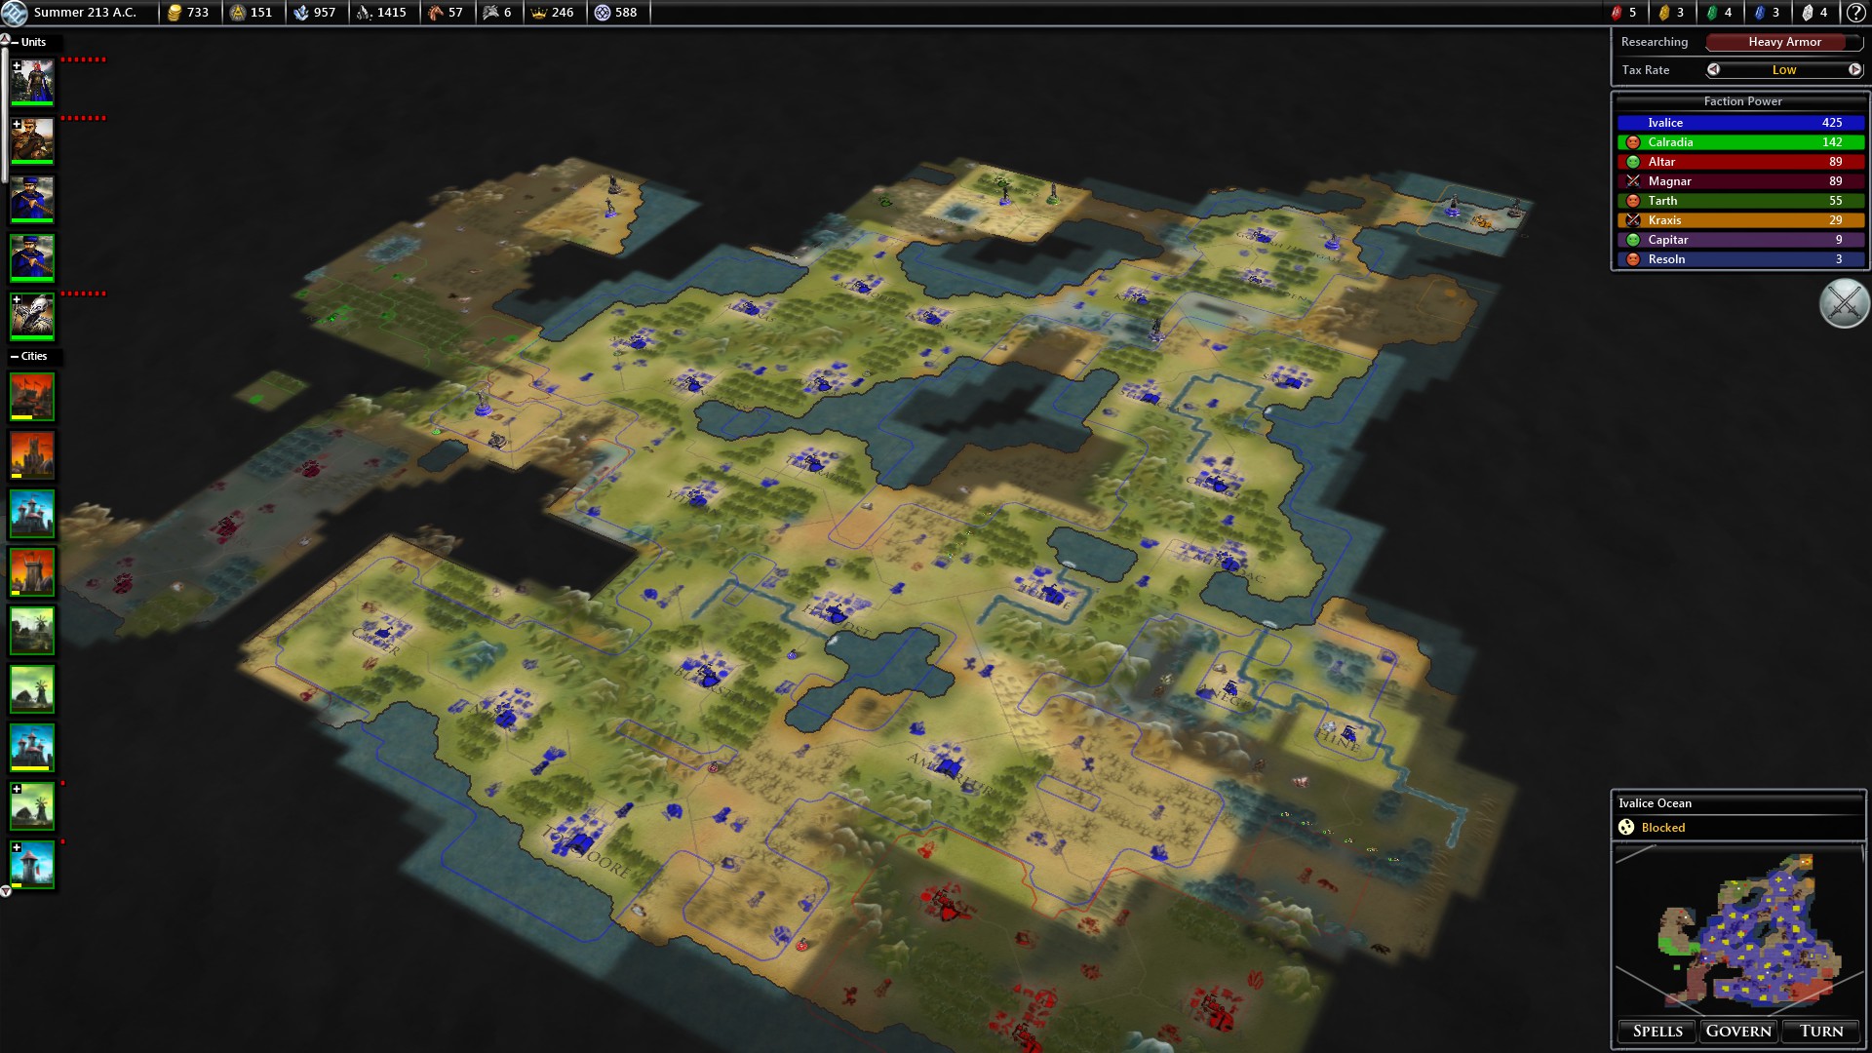Select the last city thumbnail with plus badge
This screenshot has height=1053, width=1872.
pyautogui.click(x=32, y=865)
